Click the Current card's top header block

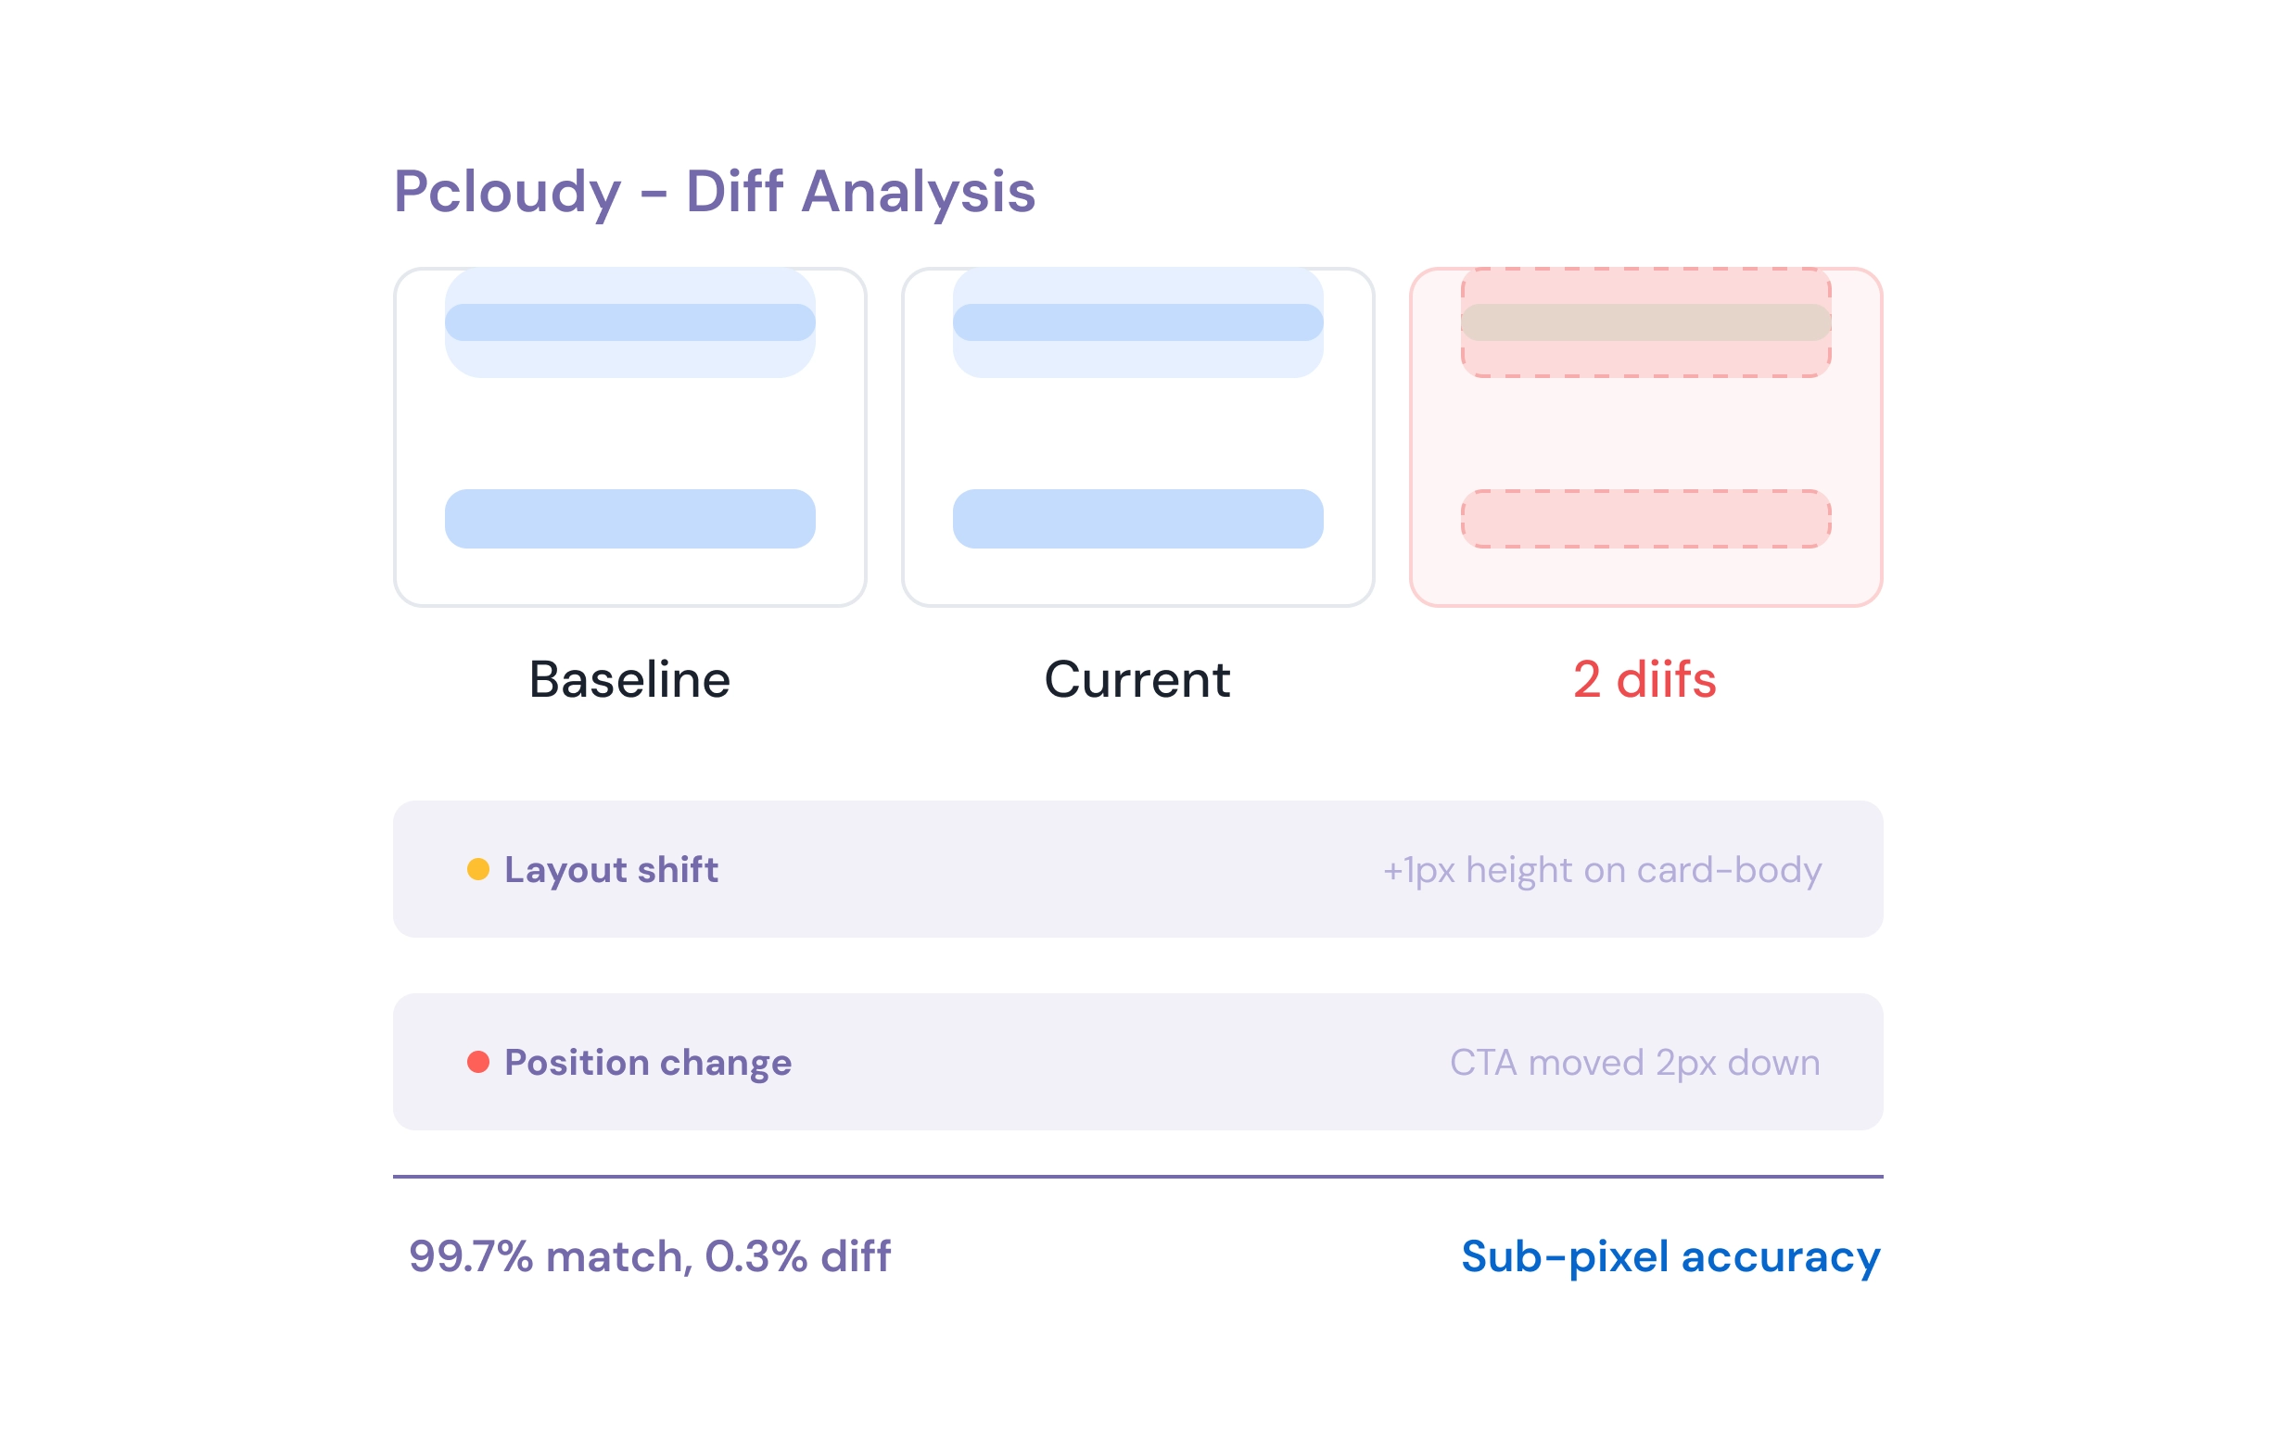pos(1138,322)
